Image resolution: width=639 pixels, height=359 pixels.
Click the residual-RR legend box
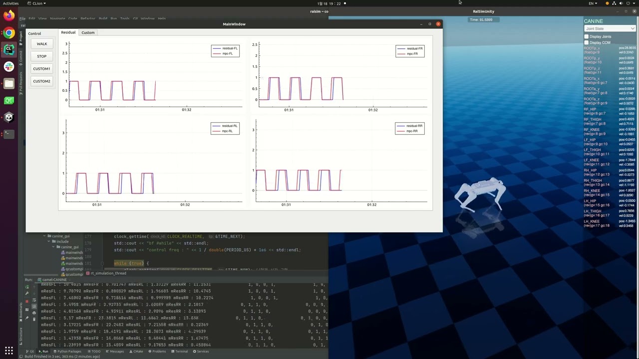[410, 128]
